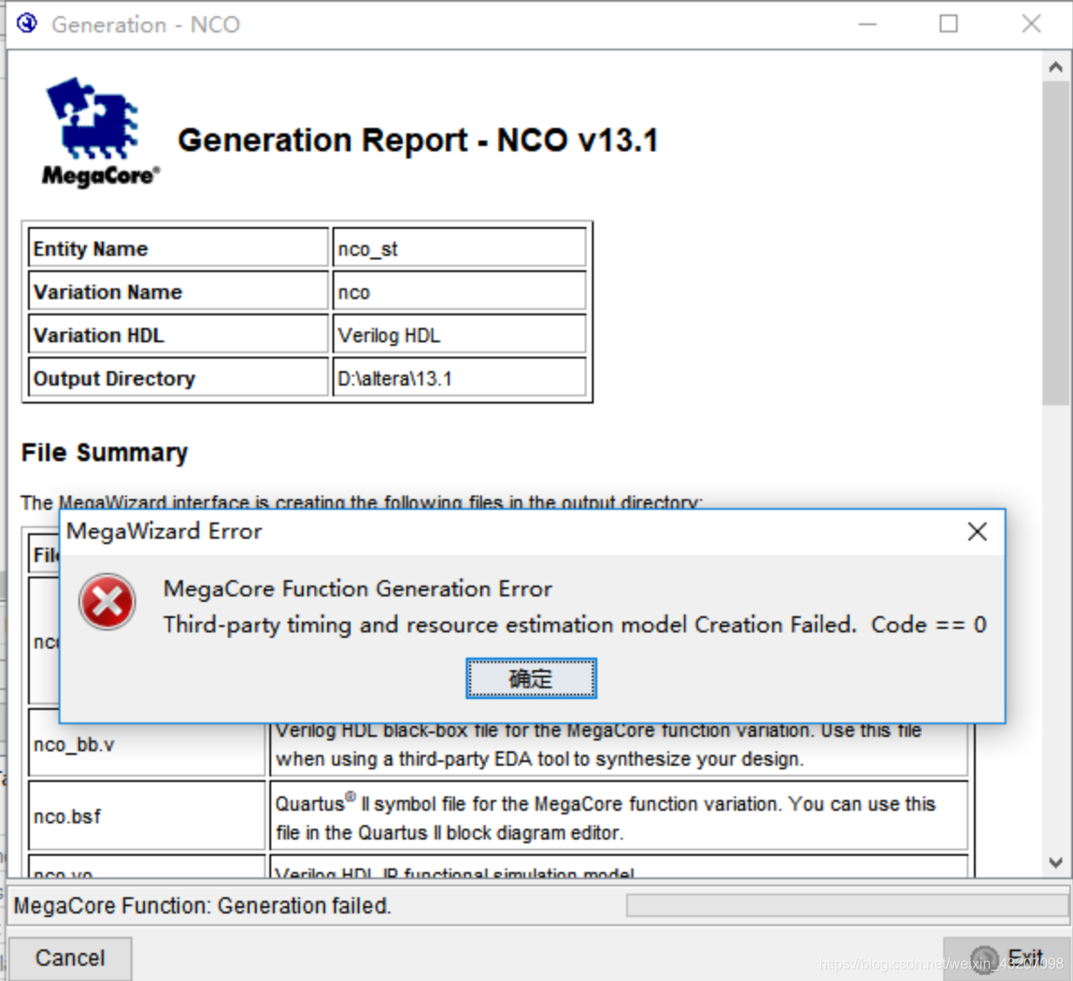
Task: Close the Generation - NCO window
Action: pos(1032,24)
